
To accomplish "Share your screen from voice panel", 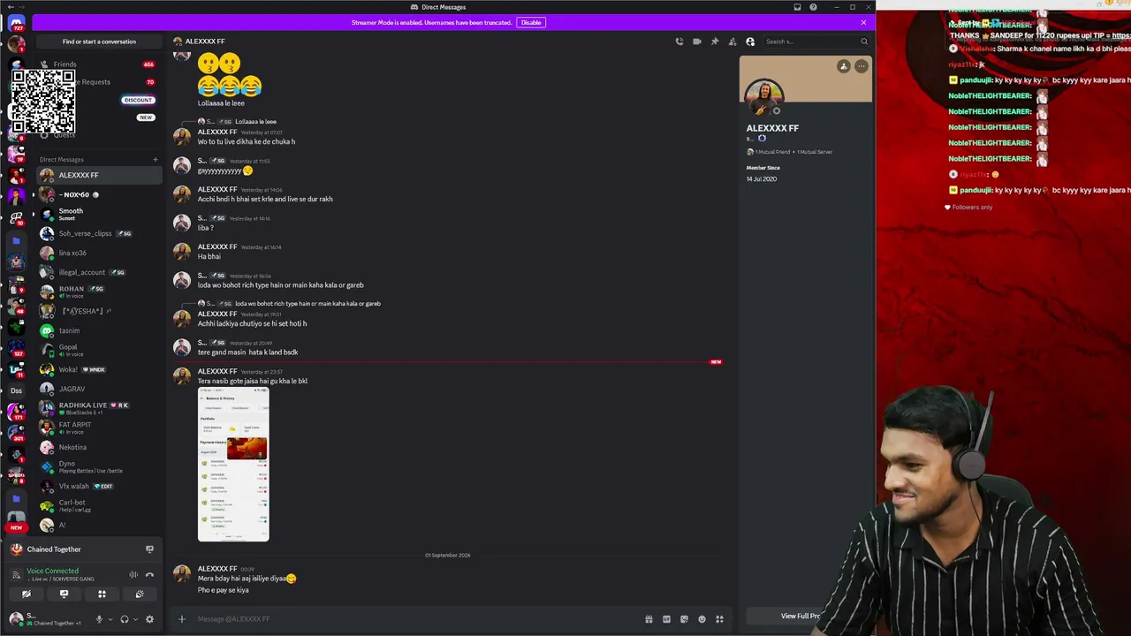I will [64, 594].
